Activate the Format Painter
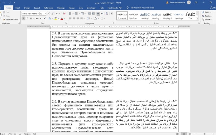Image resolution: width=216 pixels, height=135 pixels. pyautogui.click(x=10, y=20)
